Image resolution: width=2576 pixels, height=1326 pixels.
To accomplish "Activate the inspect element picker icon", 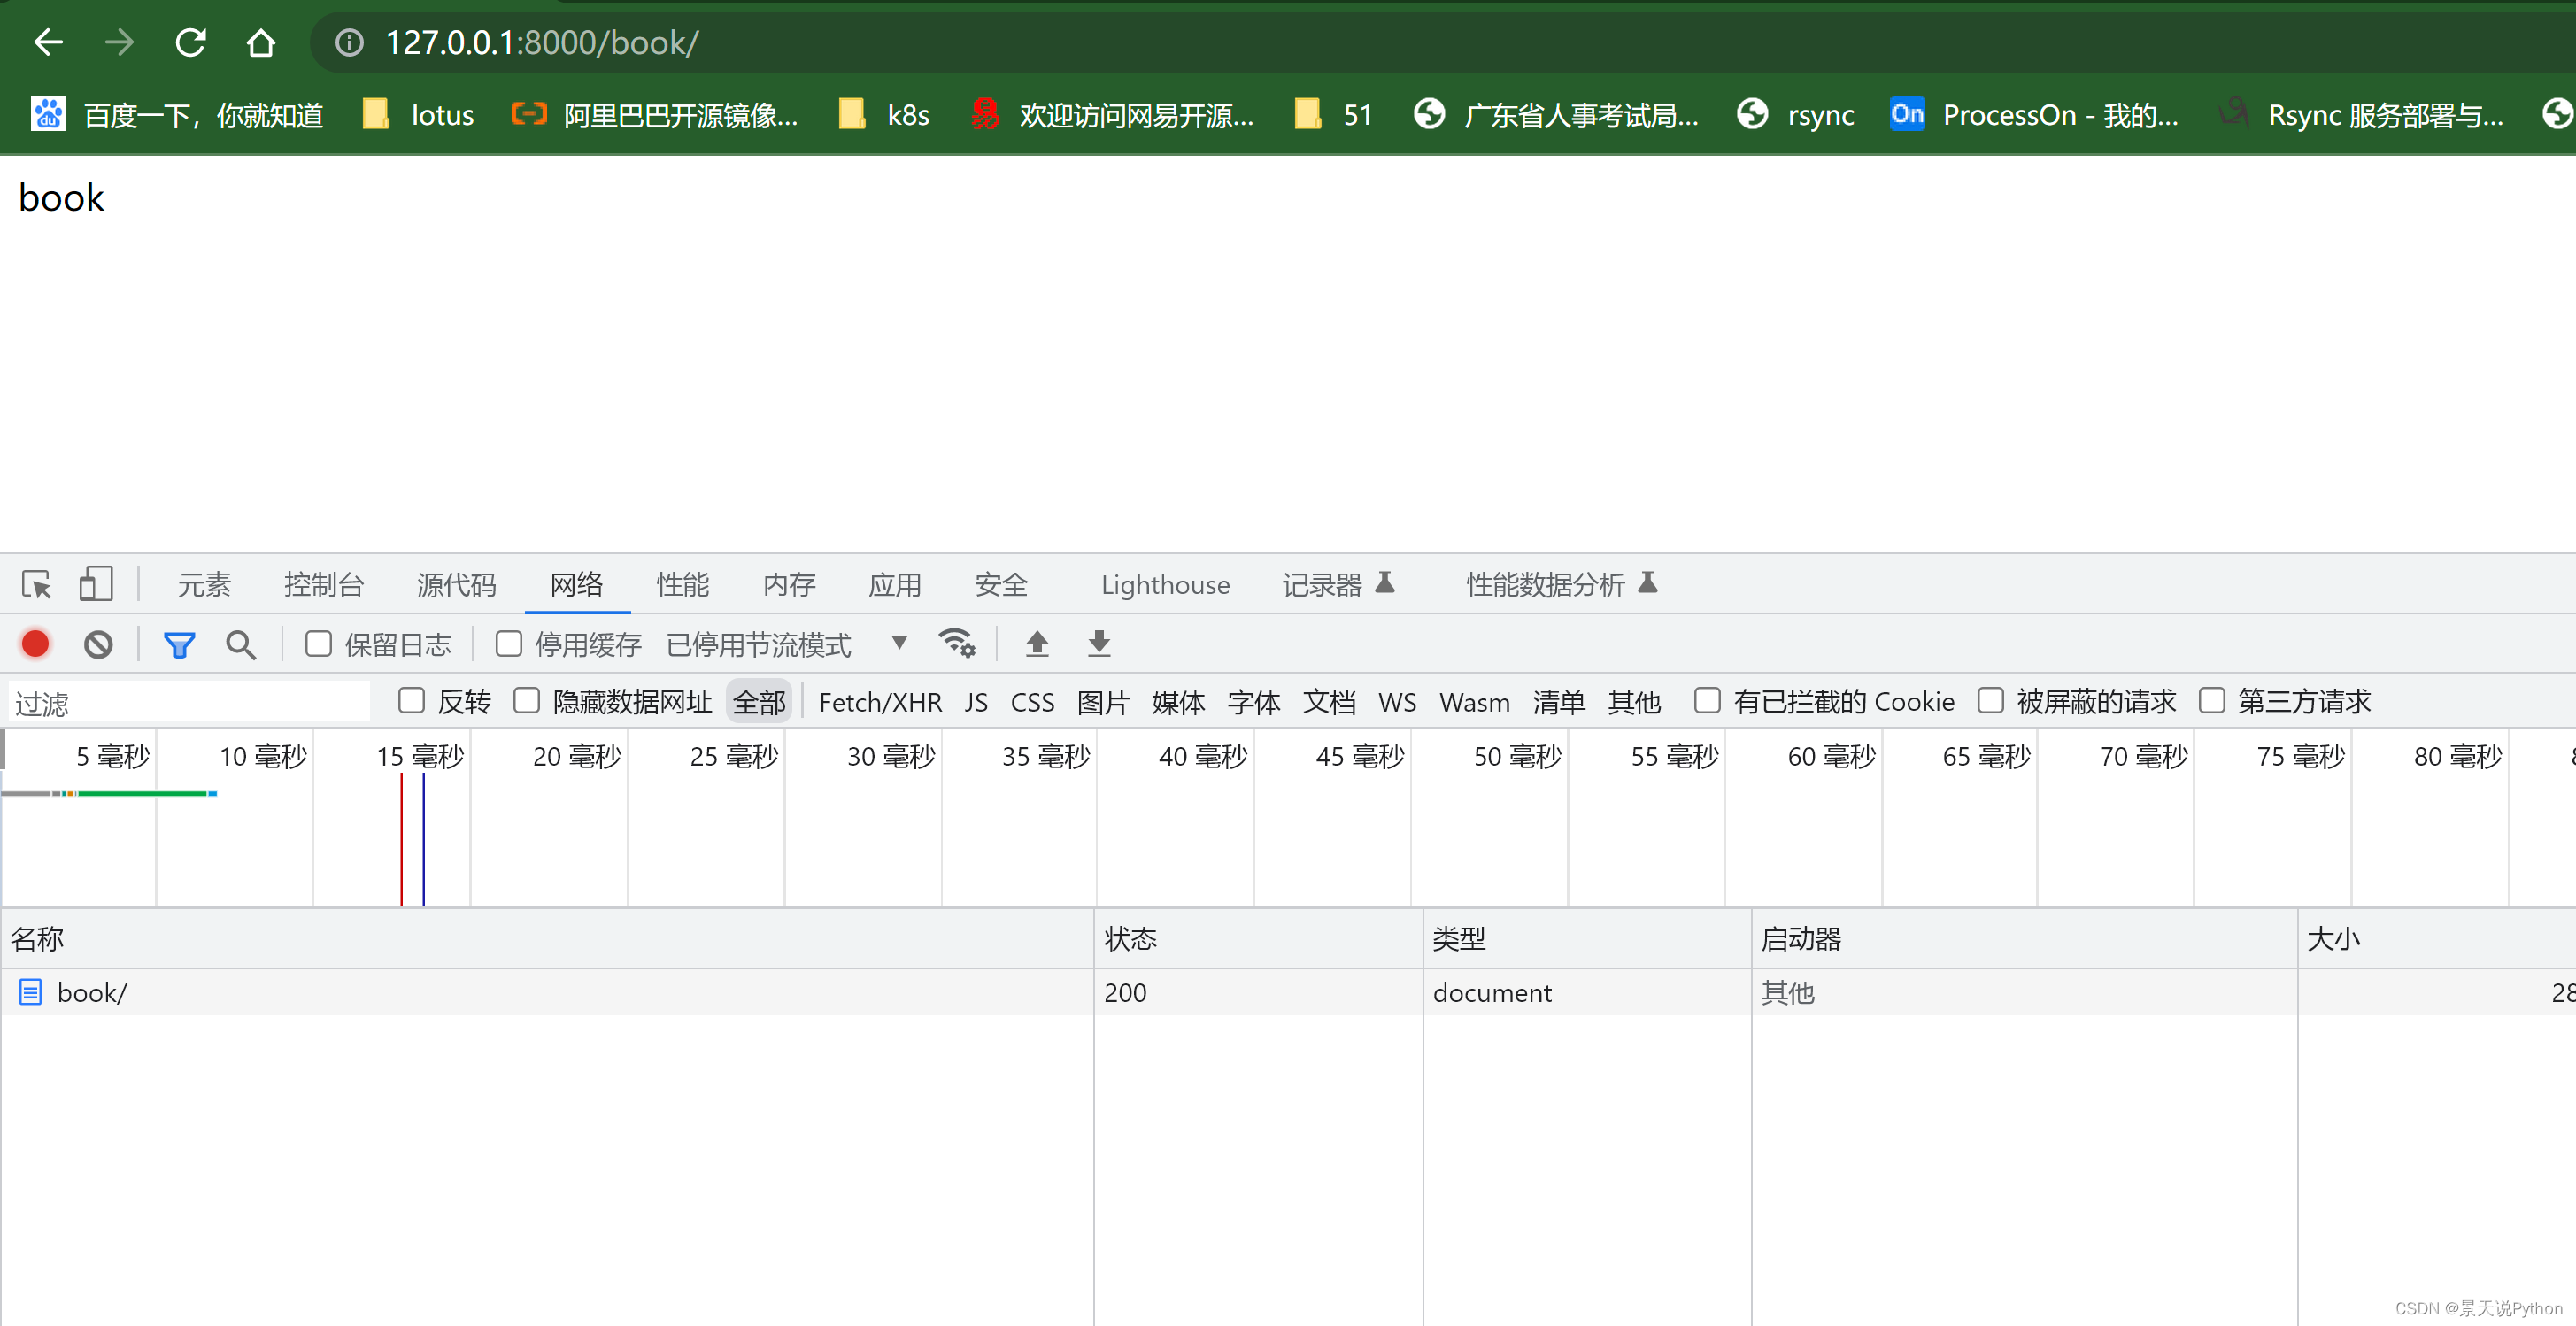I will [x=37, y=584].
